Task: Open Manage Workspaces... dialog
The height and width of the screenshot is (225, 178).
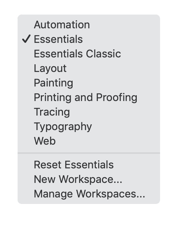Action: pos(89,194)
